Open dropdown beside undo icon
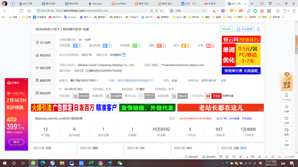 [x=288, y=11]
